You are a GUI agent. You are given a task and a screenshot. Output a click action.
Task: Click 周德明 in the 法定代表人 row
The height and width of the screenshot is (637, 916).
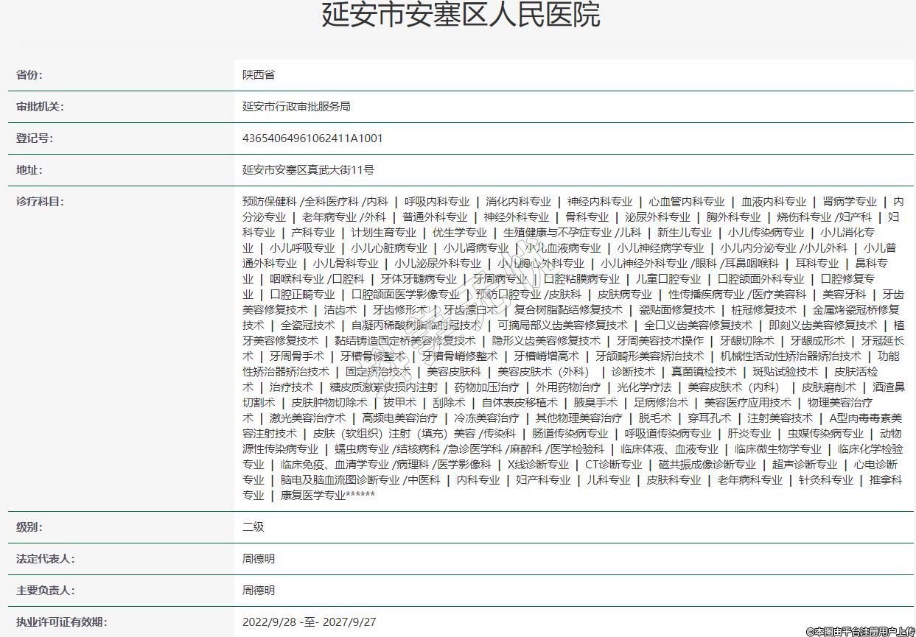(259, 559)
